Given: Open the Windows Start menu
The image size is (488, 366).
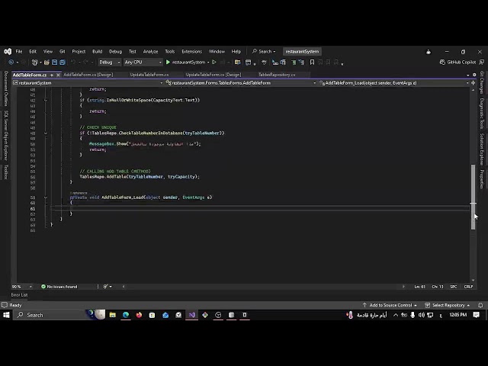Looking at the screenshot, I should click(x=6, y=315).
